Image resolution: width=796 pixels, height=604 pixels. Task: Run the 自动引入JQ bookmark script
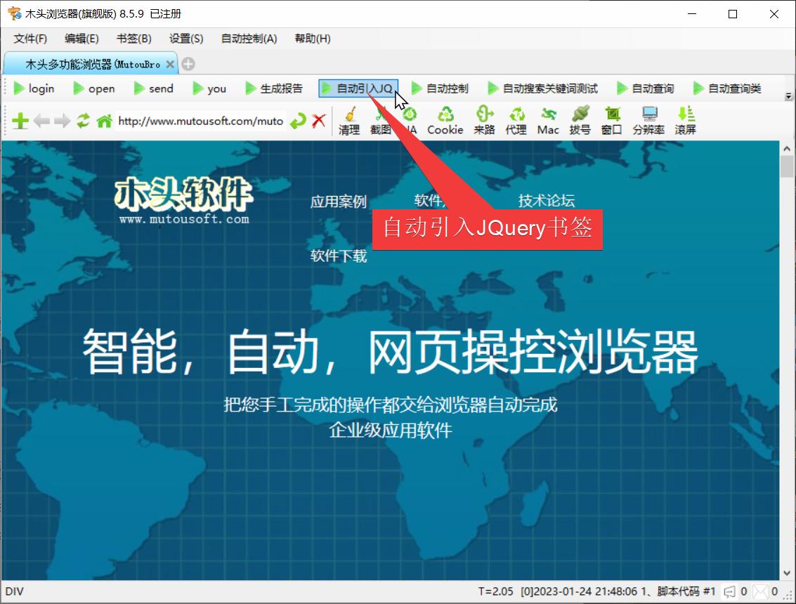click(359, 88)
